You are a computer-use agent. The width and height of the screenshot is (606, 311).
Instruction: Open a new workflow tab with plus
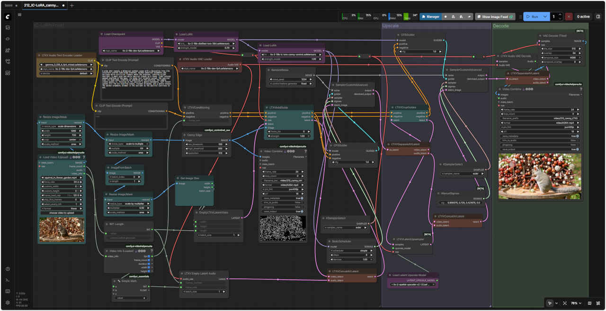click(x=71, y=5)
